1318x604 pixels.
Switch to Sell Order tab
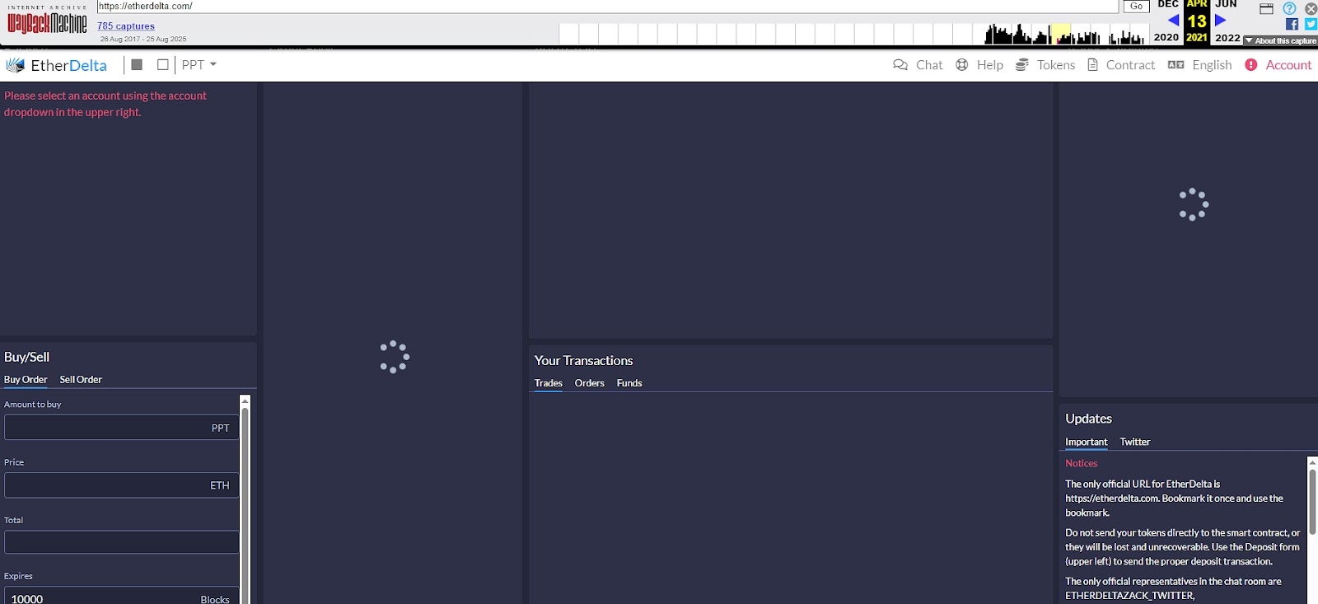[81, 380]
